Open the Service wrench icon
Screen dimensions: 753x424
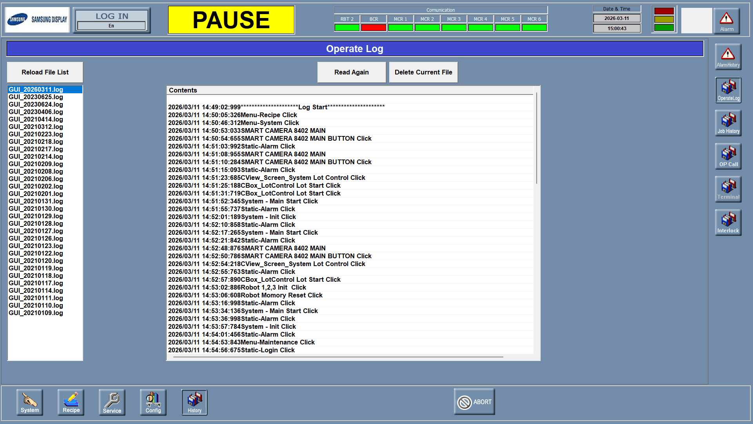[112, 402]
